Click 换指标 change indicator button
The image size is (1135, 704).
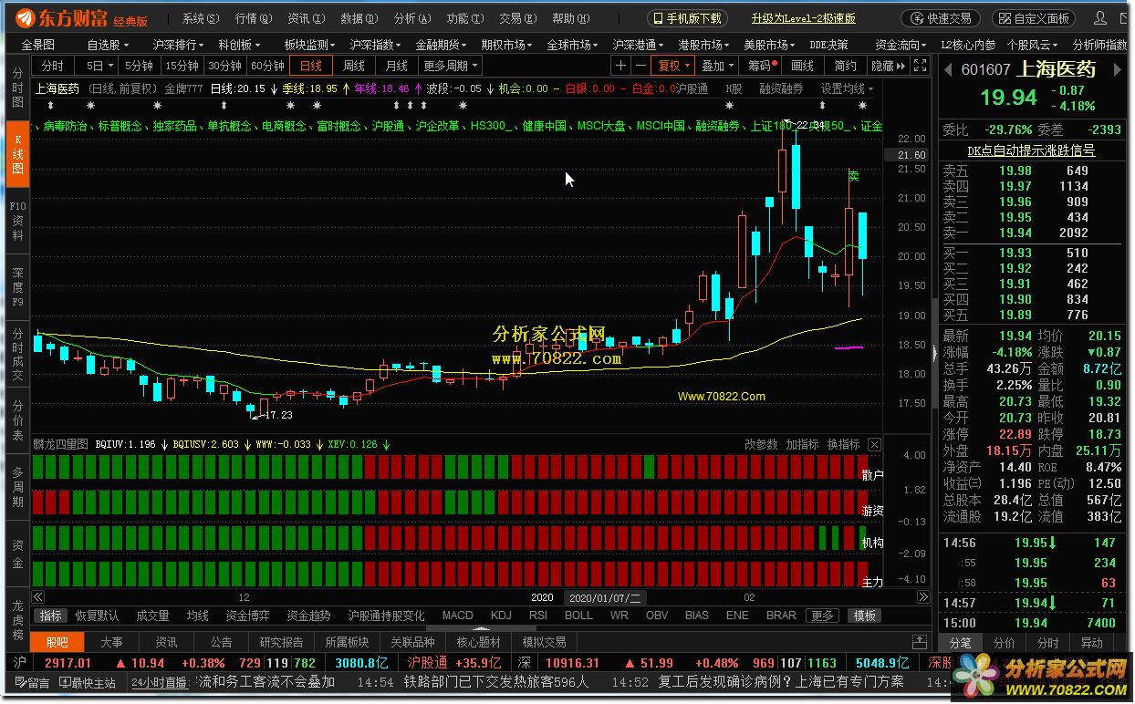[843, 444]
